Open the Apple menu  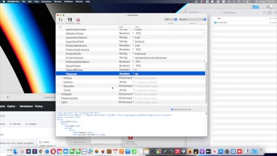tap(4, 2)
